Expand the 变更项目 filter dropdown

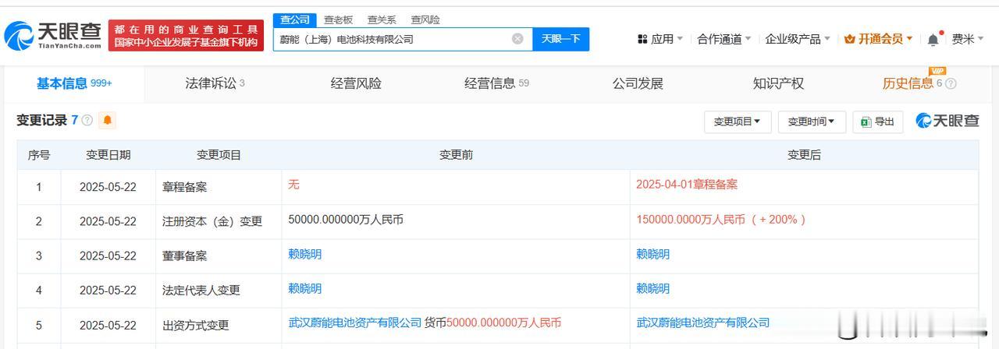(x=738, y=122)
